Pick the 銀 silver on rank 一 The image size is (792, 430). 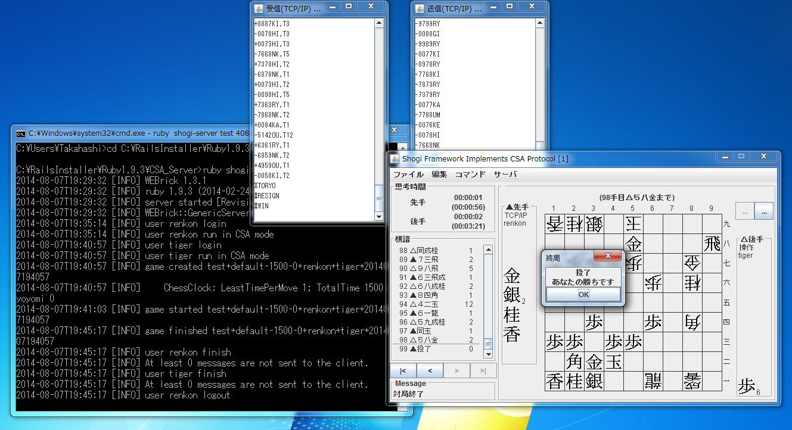594,381
